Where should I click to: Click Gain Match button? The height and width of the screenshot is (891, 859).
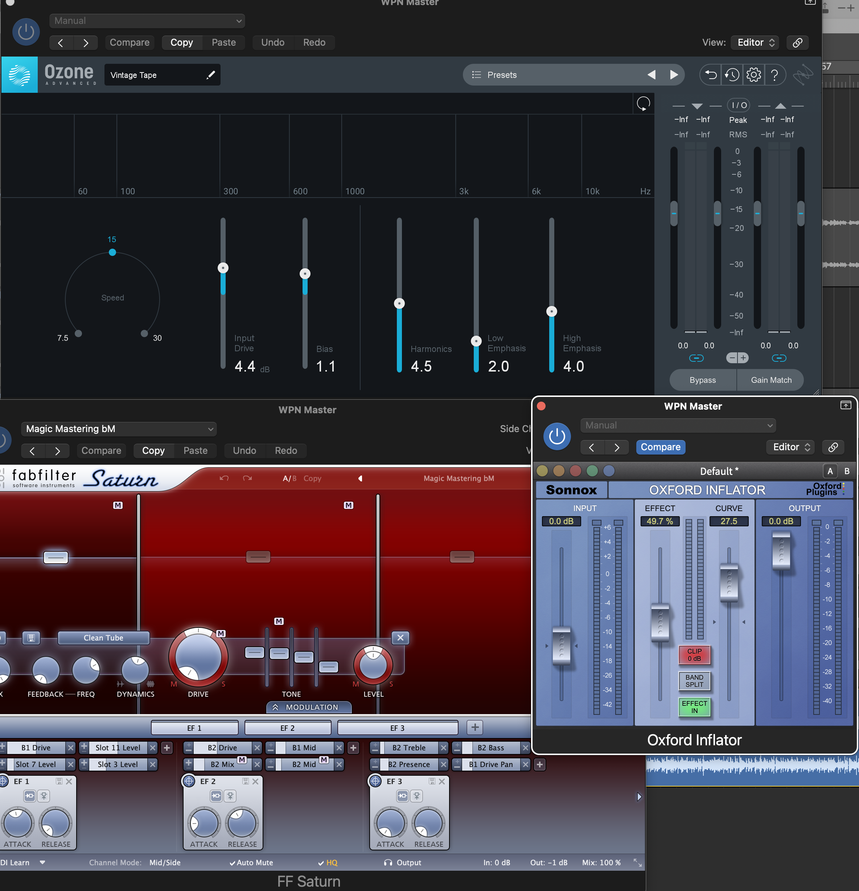click(x=771, y=380)
